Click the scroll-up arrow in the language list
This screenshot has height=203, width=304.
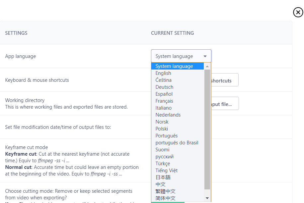pos(207,66)
